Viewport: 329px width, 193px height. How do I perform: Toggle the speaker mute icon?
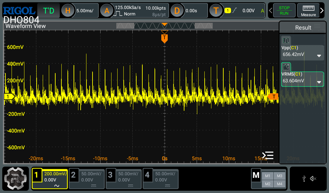[x=313, y=179]
